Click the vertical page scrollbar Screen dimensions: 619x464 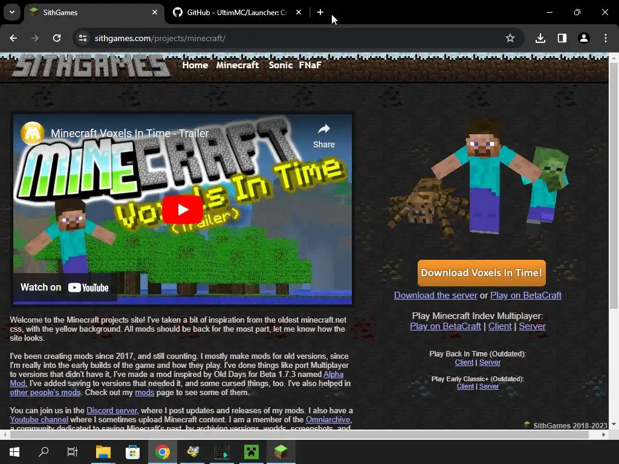pos(614,185)
